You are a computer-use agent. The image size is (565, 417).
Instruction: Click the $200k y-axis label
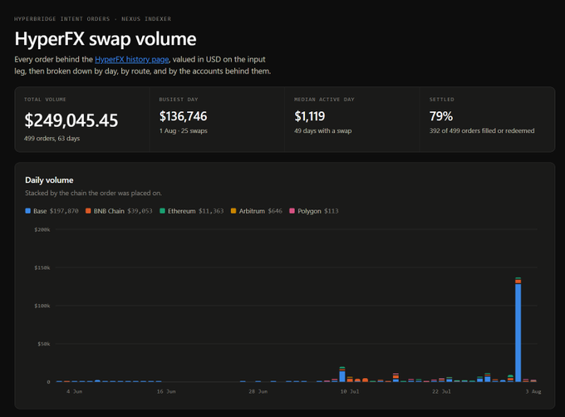coord(42,230)
